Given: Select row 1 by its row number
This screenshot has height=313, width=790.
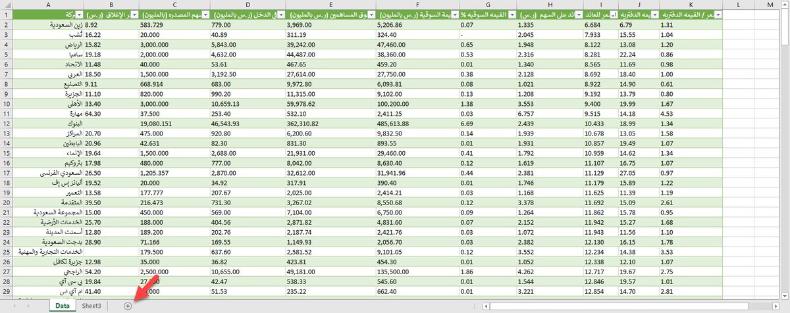Looking at the screenshot, I should click(x=7, y=14).
